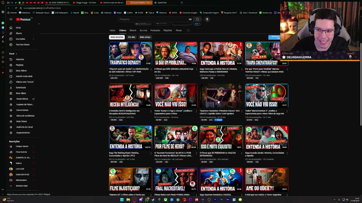Click Remix badge under Quarteto Fantástico video
This screenshot has height=203, width=362.
pos(219,120)
